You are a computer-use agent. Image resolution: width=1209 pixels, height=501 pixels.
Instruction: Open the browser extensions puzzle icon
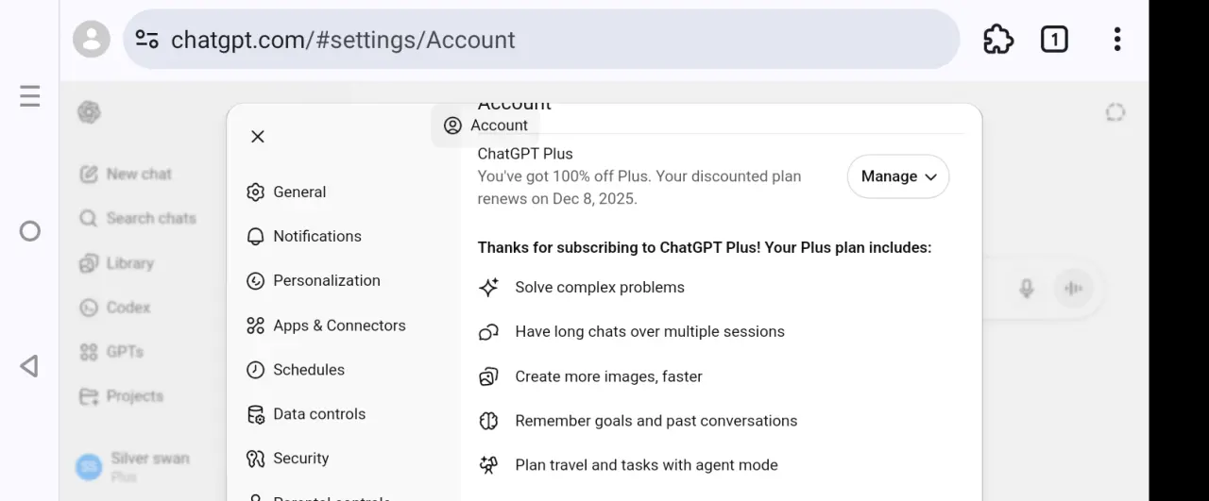click(998, 40)
